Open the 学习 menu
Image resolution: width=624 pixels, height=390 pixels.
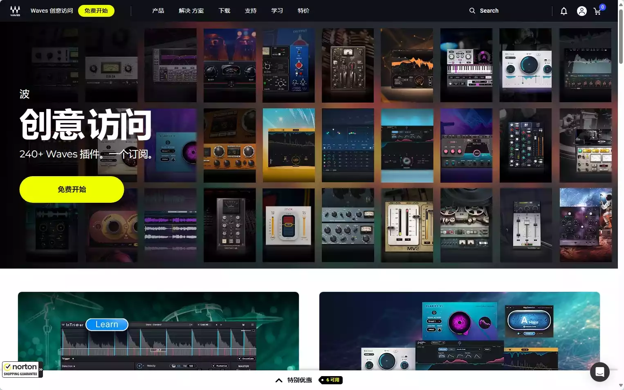point(277,11)
